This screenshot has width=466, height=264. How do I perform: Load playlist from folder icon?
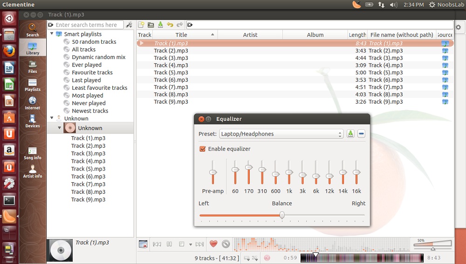151,25
